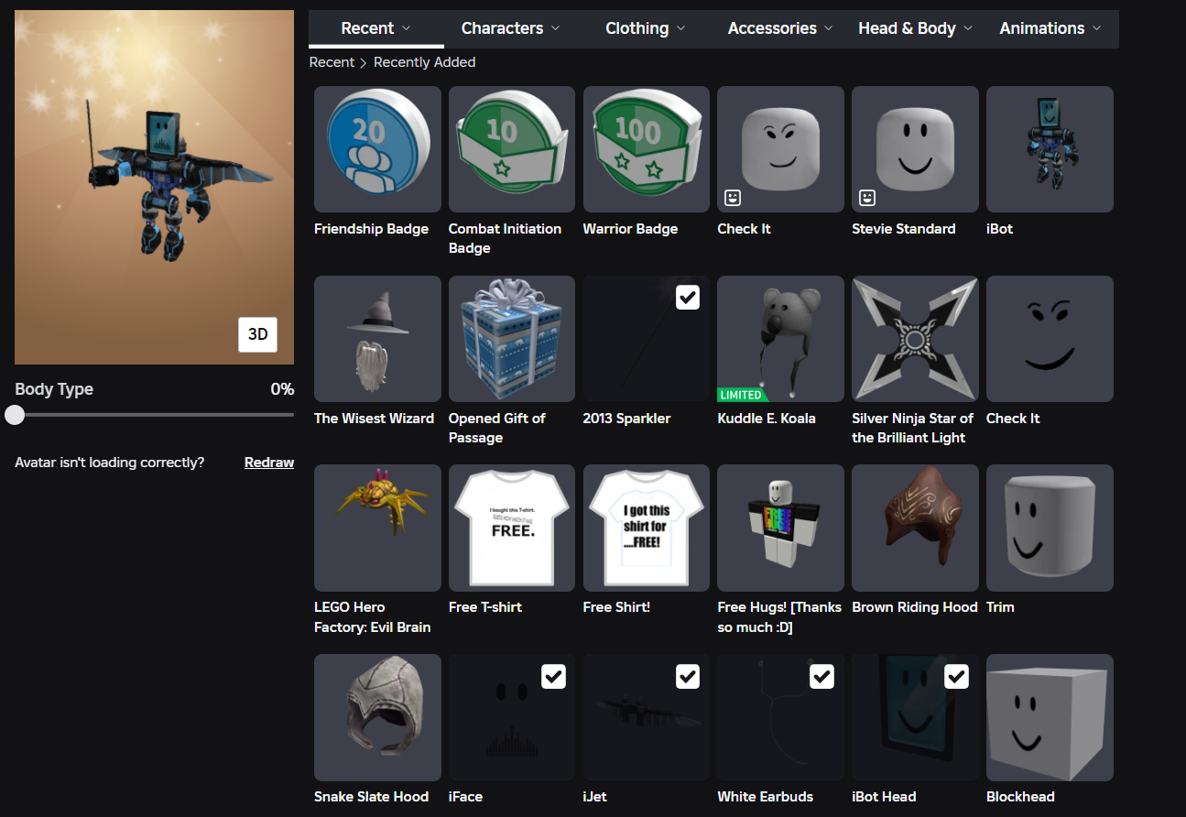Uncheck the White Earbuds item

(821, 676)
